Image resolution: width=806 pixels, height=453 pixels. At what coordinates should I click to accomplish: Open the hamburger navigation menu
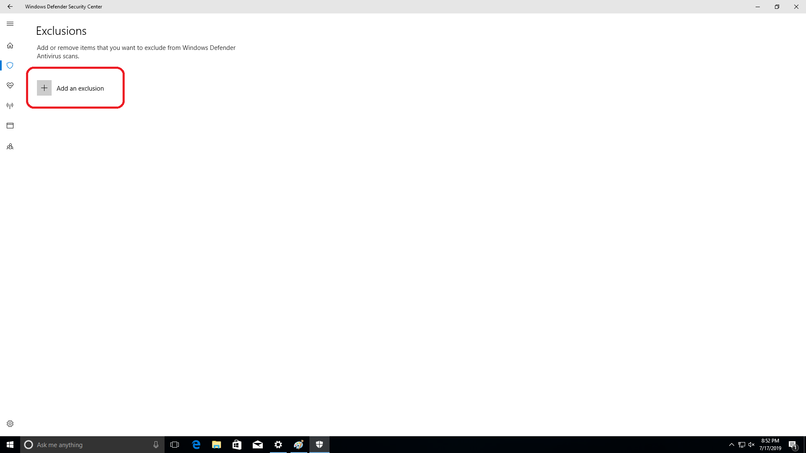pos(10,24)
